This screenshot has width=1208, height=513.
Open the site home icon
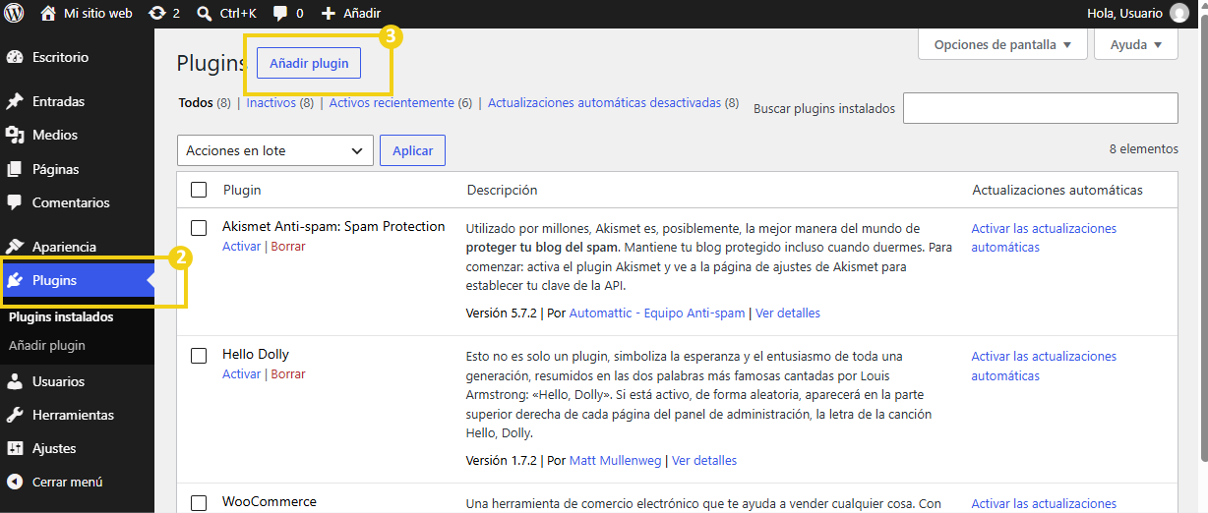pyautogui.click(x=48, y=13)
